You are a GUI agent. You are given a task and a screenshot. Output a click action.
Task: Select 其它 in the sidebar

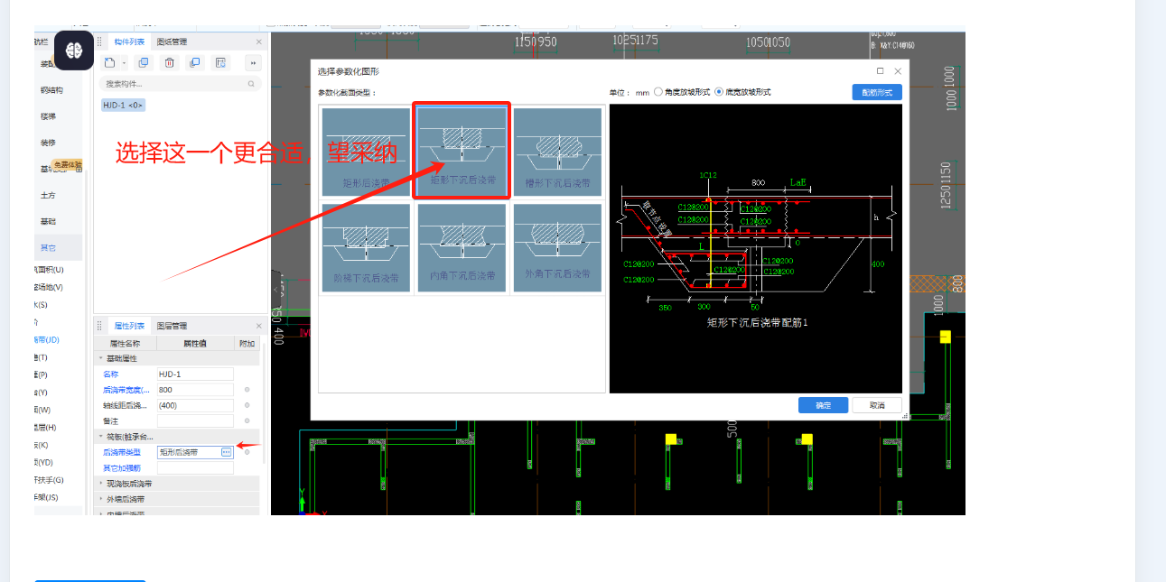coord(48,247)
